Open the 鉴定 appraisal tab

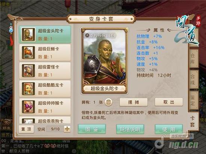click(x=193, y=101)
